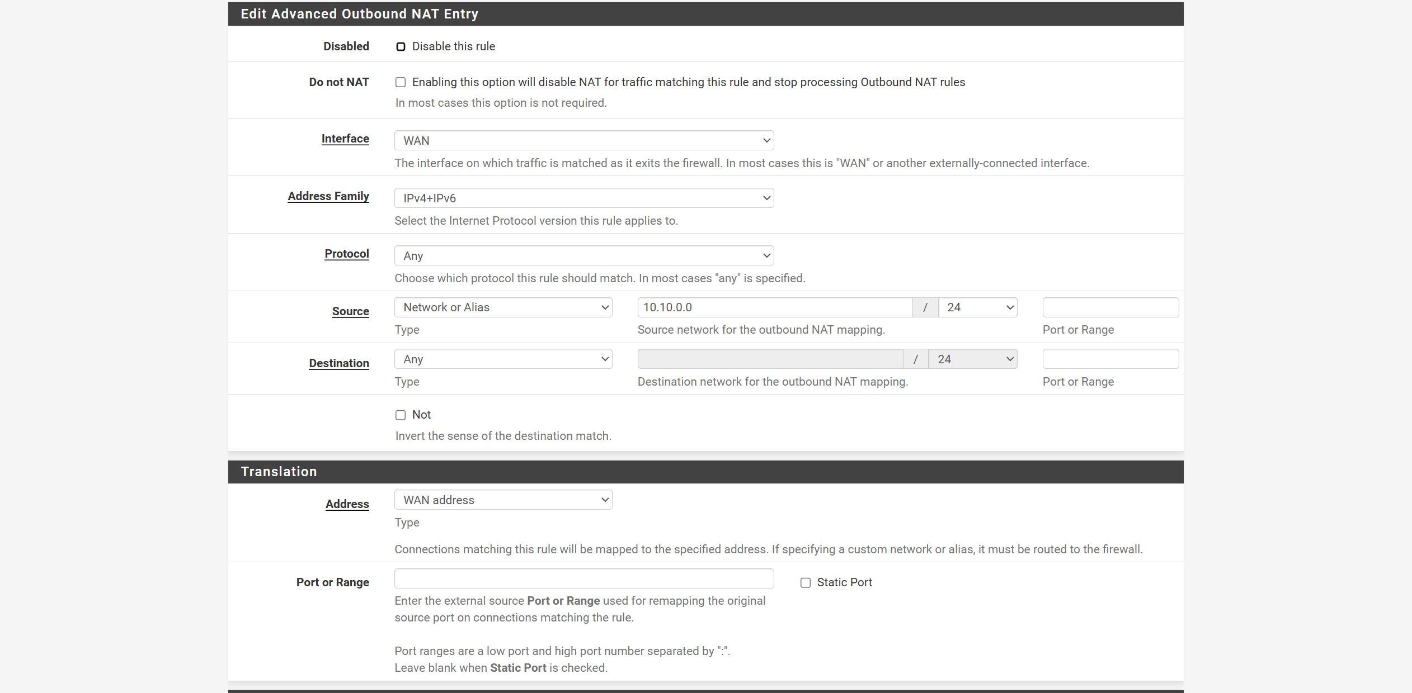This screenshot has width=1412, height=693.
Task: Enable the Static Port checkbox
Action: tap(806, 582)
